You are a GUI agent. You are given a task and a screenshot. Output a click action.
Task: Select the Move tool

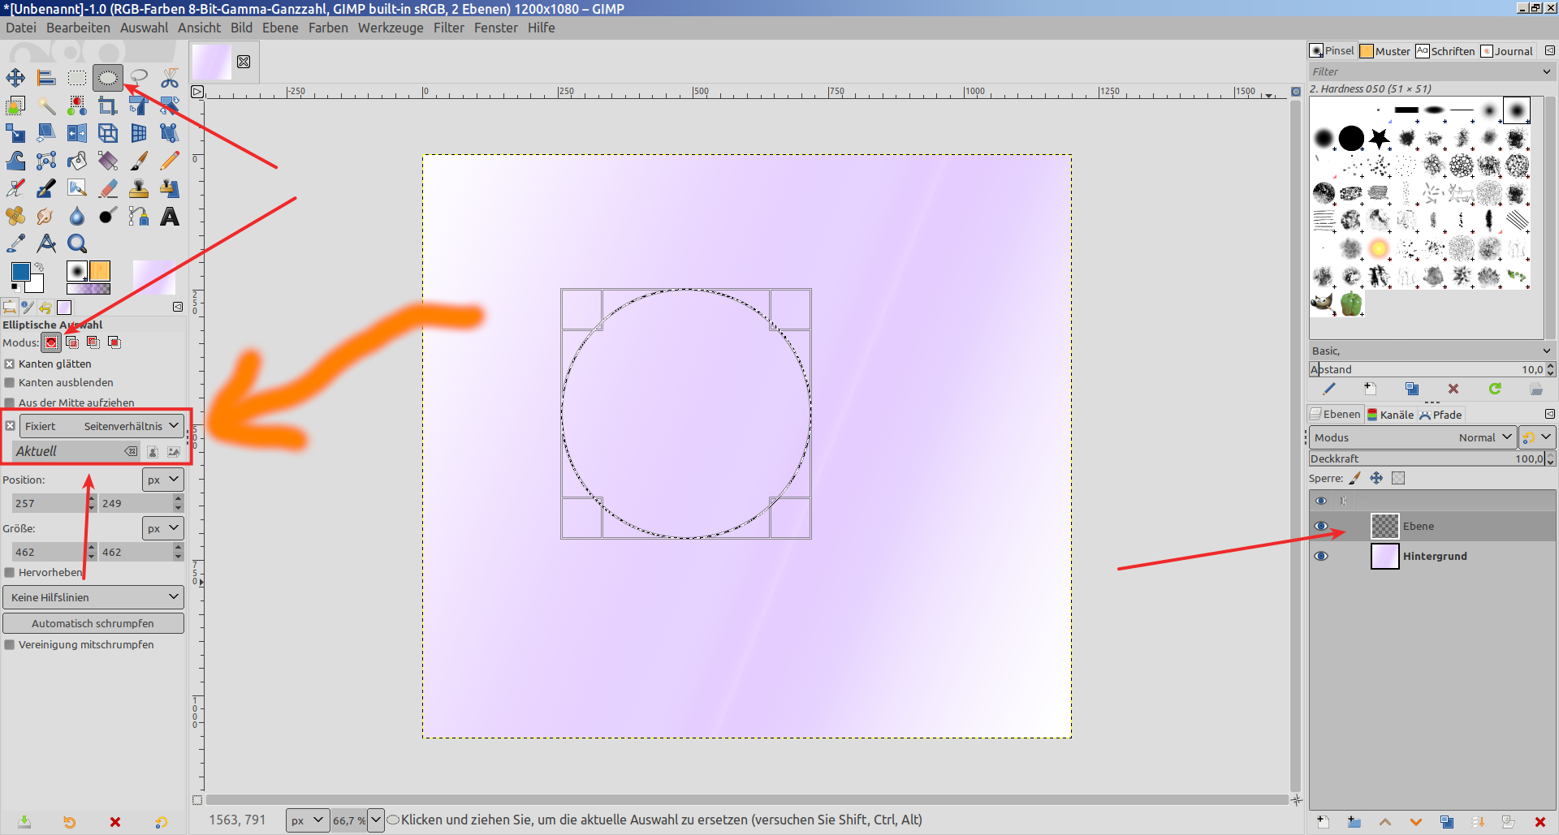tap(15, 78)
